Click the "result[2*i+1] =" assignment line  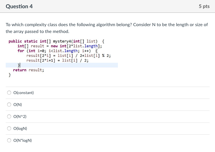tap(57, 61)
